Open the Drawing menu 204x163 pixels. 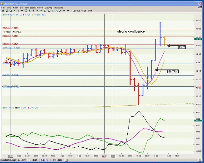[49, 8]
